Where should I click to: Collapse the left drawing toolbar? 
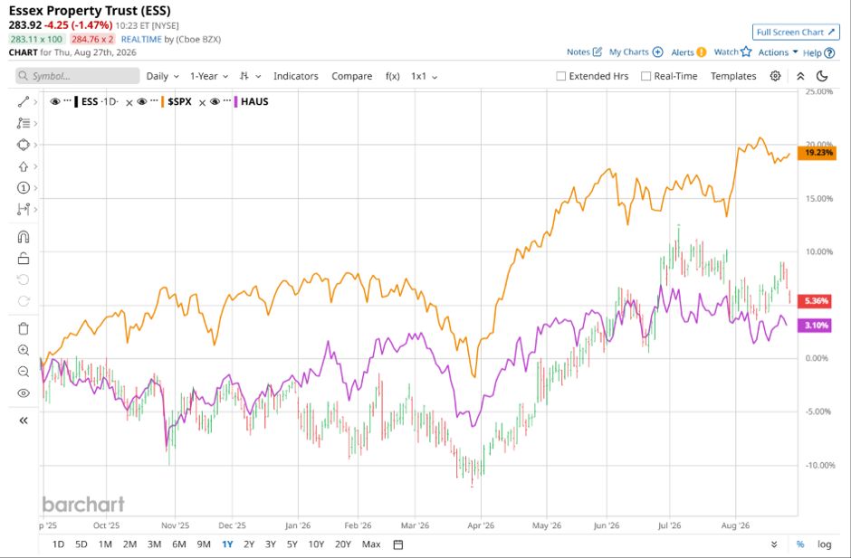(x=24, y=421)
